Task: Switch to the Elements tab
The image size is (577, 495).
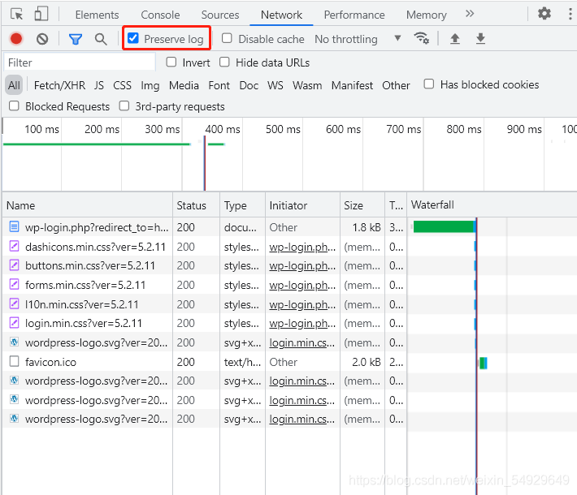Action: pos(97,15)
